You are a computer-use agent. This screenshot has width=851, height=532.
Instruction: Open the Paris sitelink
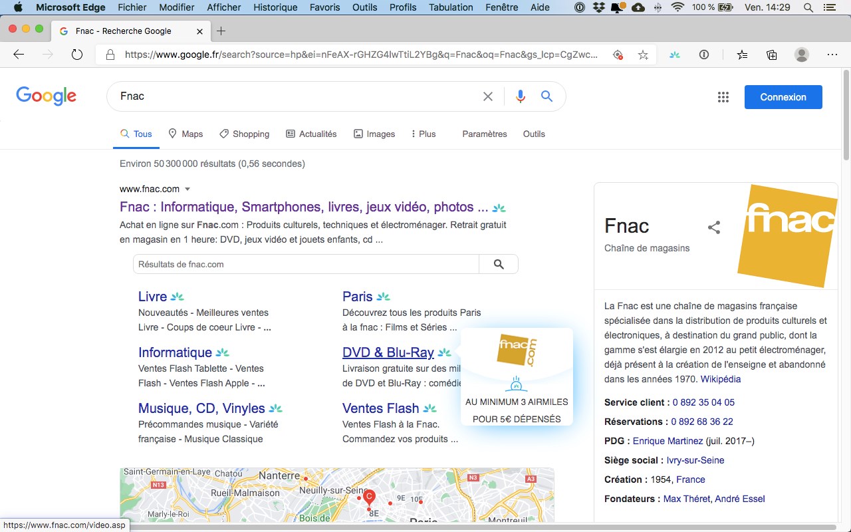358,297
